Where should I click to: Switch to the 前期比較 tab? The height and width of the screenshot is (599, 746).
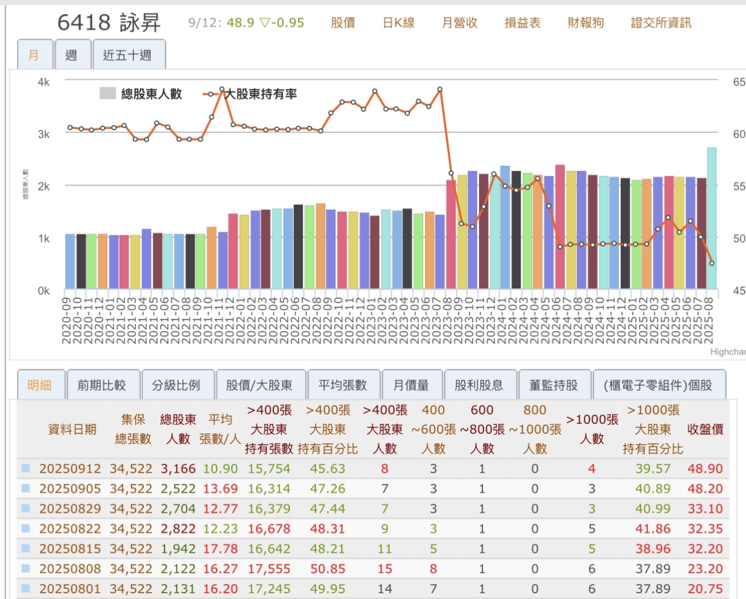101,385
